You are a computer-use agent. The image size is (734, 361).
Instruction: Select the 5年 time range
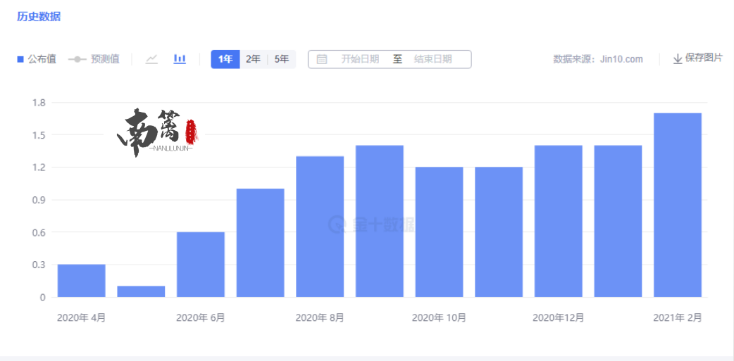(282, 59)
